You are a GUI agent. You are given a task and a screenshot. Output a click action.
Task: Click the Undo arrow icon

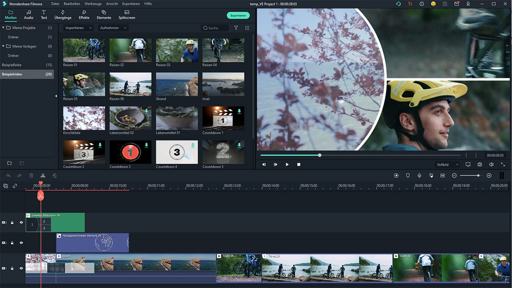pyautogui.click(x=8, y=175)
